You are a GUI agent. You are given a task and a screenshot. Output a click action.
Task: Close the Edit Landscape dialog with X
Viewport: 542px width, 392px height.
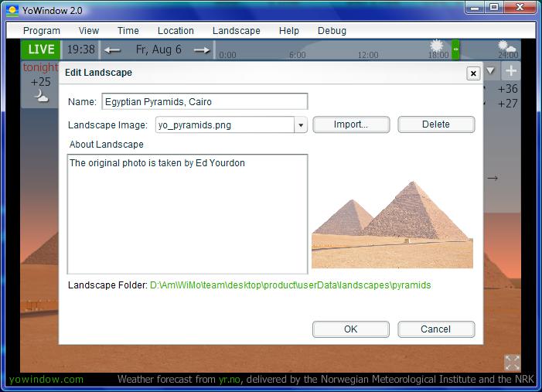tap(473, 73)
